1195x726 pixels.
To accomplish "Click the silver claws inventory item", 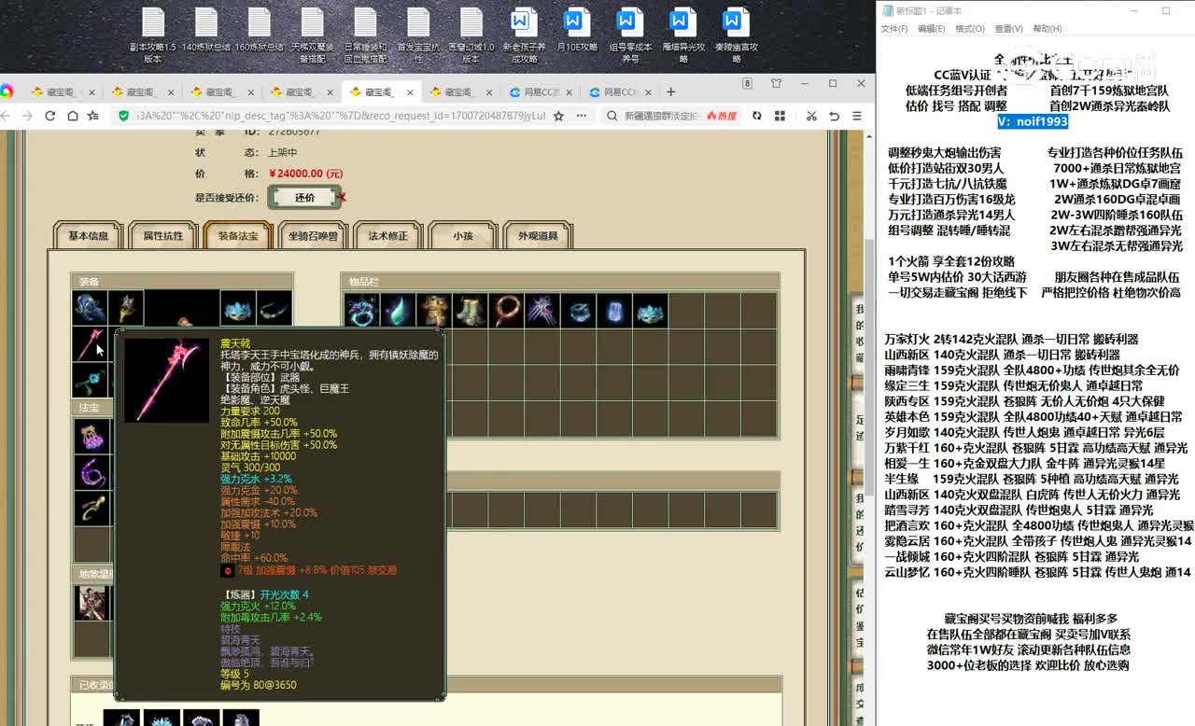I will tap(541, 311).
